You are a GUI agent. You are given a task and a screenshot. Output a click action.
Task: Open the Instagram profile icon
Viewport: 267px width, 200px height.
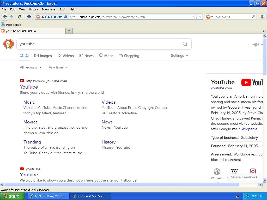[253, 171]
